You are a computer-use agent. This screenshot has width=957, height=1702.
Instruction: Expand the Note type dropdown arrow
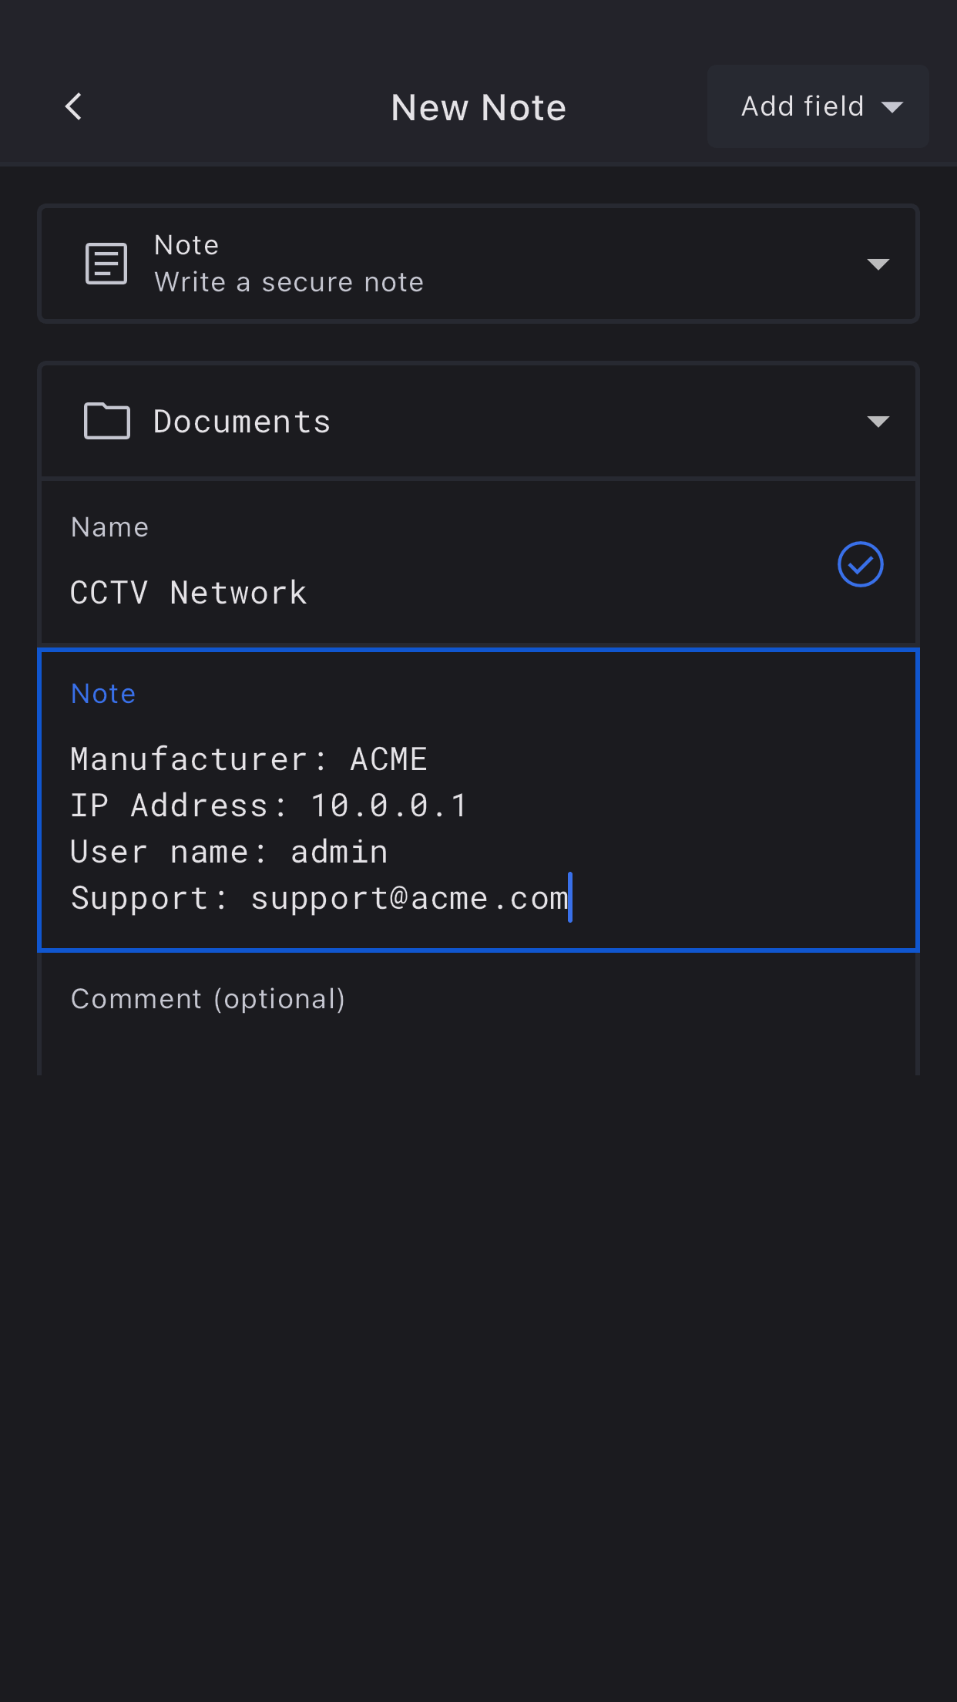(878, 264)
